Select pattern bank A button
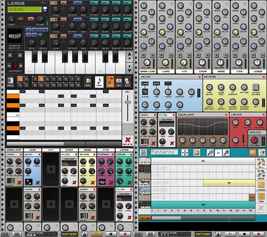267x237 pixels. coord(20,79)
